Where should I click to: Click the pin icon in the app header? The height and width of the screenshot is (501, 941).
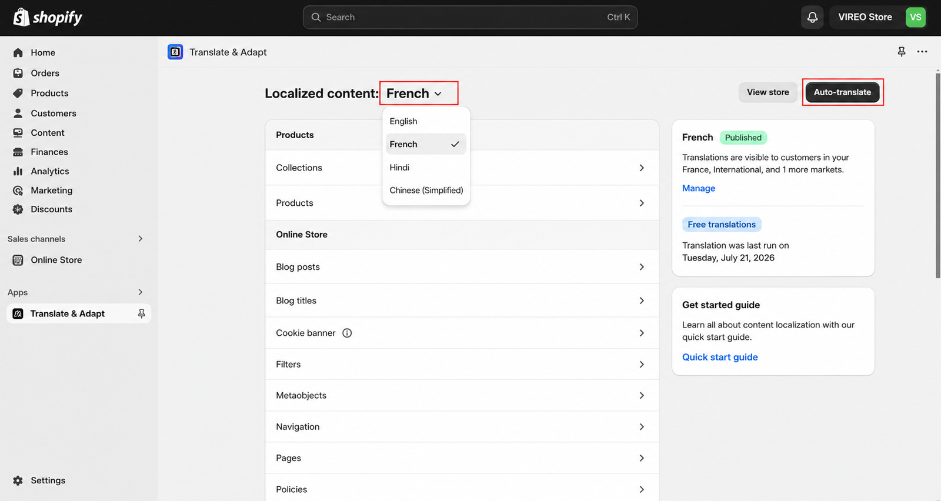902,52
